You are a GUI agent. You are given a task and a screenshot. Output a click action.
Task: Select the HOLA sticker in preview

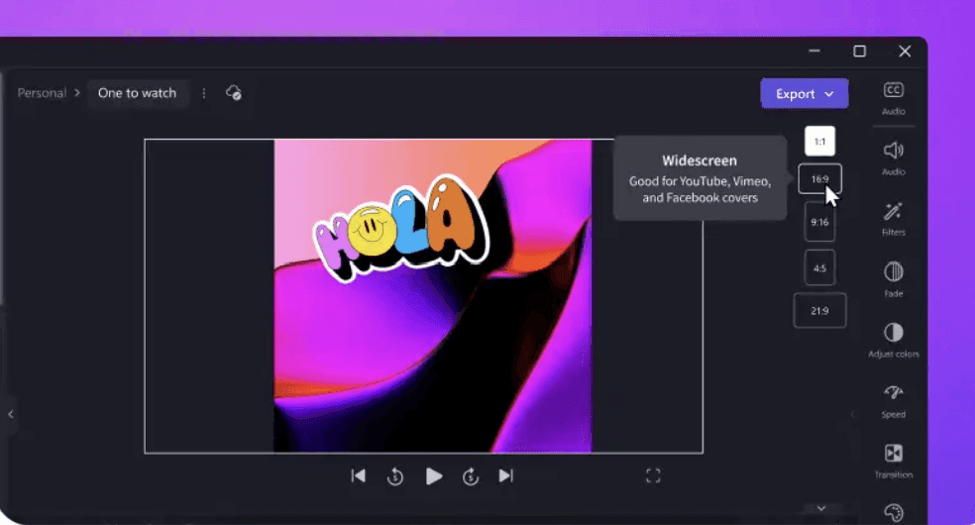tap(401, 228)
